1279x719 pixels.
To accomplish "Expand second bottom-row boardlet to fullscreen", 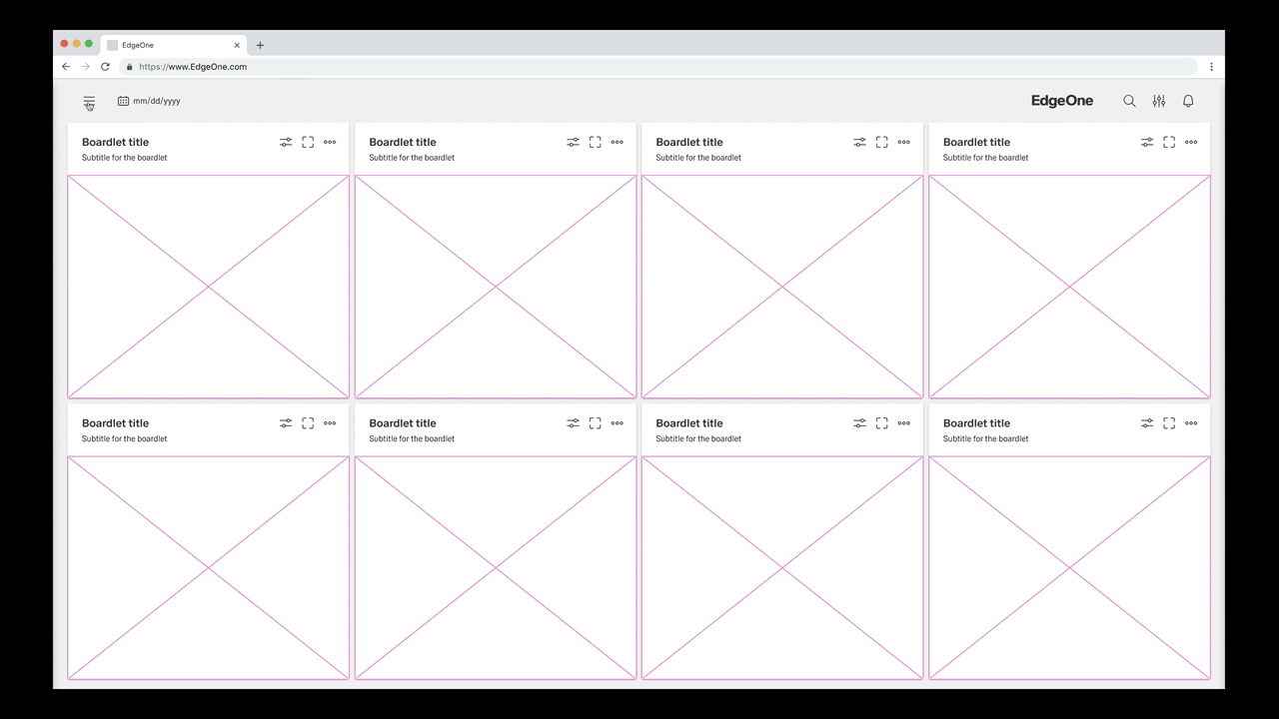I will (x=595, y=423).
